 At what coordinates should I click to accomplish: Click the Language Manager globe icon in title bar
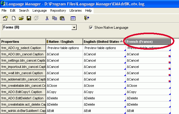[x=3, y=3]
